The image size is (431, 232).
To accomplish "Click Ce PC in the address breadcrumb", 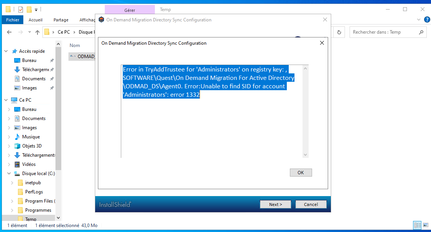I will pos(64,32).
